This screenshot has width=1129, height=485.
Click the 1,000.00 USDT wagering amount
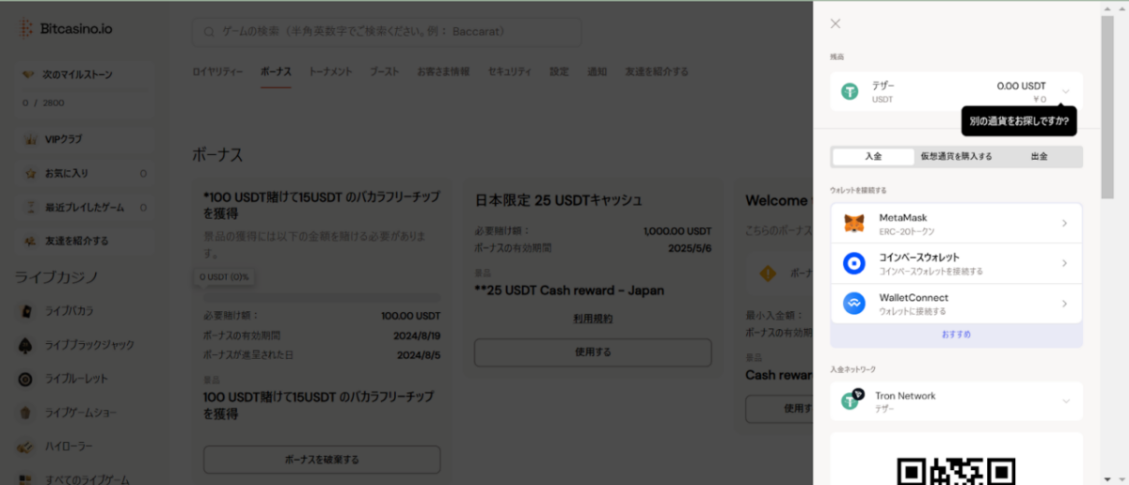tap(677, 230)
